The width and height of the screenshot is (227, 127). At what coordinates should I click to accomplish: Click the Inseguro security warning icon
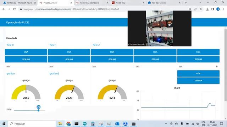[x=21, y=9]
